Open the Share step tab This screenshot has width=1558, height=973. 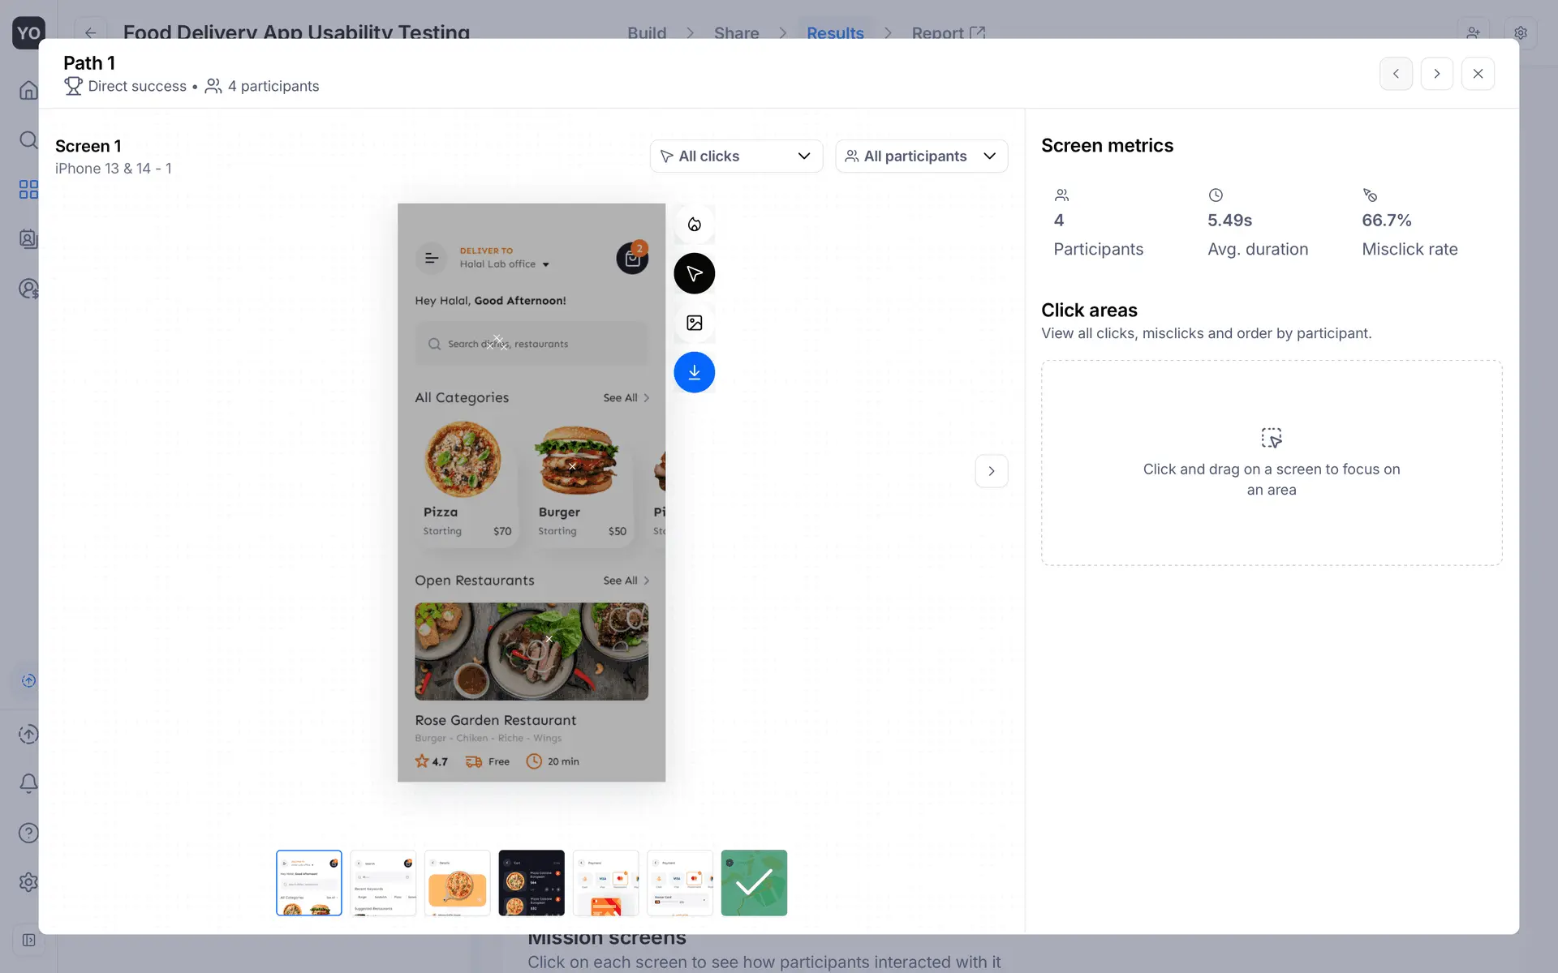coord(736,32)
